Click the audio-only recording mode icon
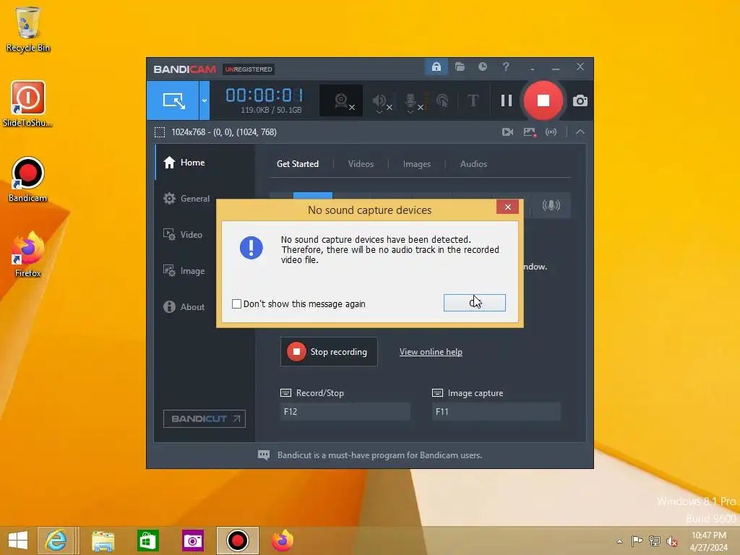 (x=551, y=205)
